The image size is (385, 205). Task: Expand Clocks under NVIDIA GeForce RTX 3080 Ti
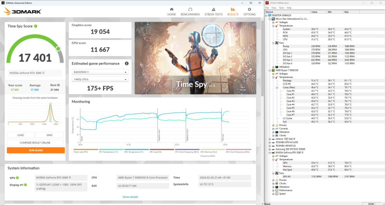click(273, 183)
